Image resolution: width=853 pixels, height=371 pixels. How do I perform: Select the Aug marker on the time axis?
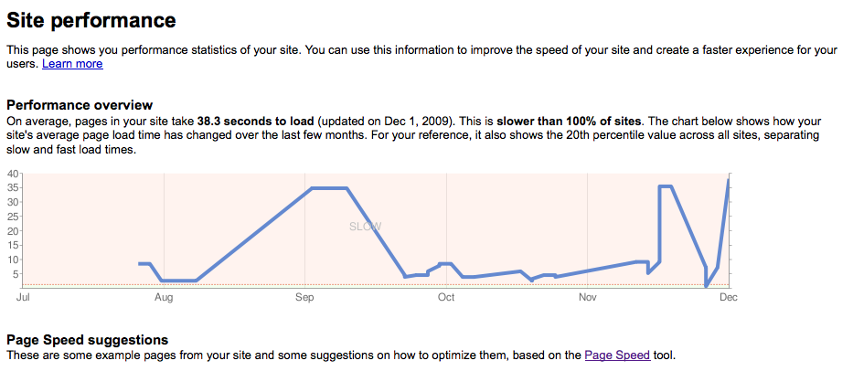[x=165, y=298]
